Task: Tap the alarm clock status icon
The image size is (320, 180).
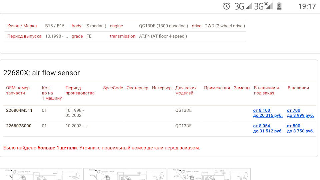Action: [x=226, y=6]
